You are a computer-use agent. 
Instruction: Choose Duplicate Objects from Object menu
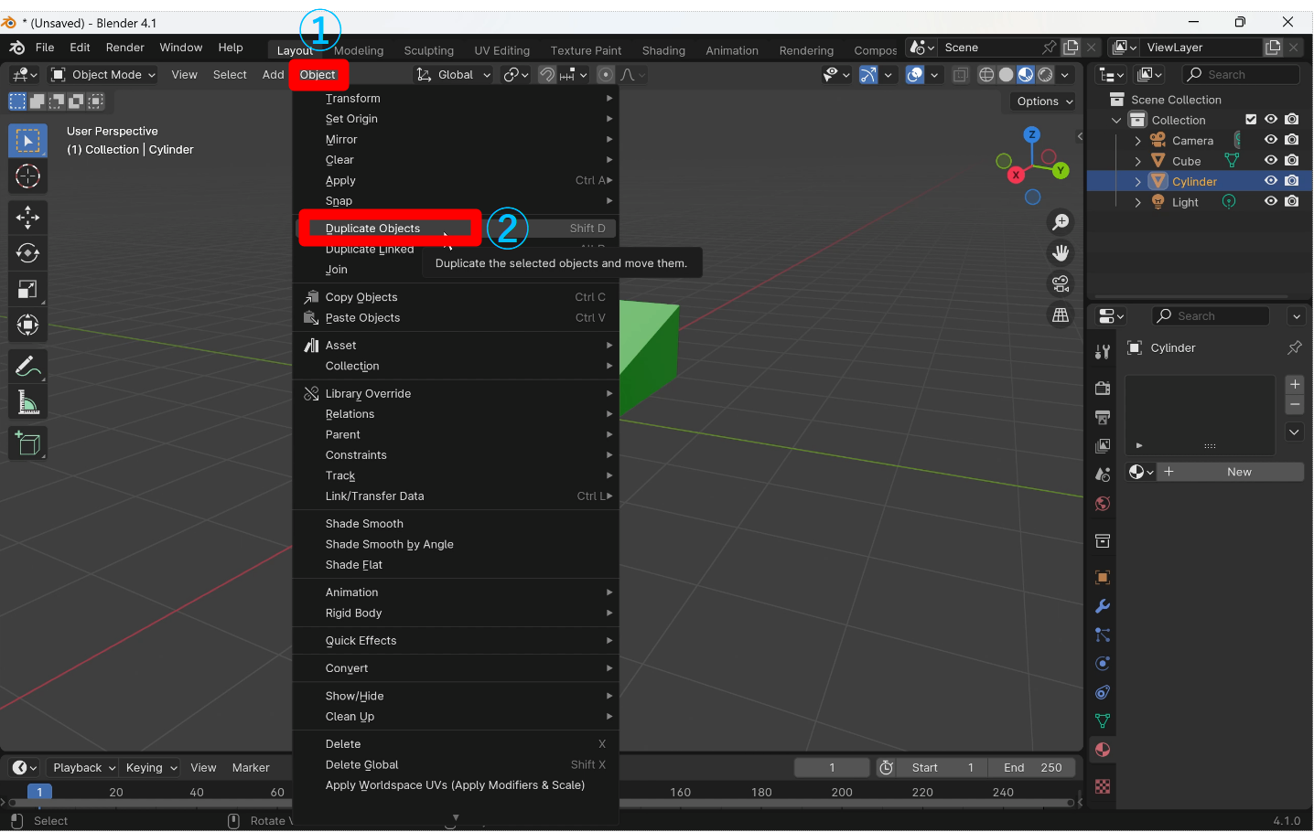(456, 229)
